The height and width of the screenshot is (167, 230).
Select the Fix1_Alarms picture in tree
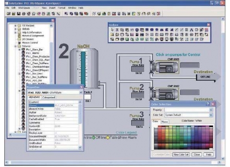(33, 53)
